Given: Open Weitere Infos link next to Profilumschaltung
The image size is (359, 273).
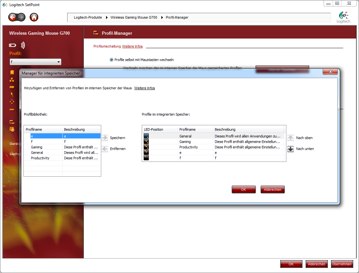Looking at the screenshot, I should [x=132, y=47].
